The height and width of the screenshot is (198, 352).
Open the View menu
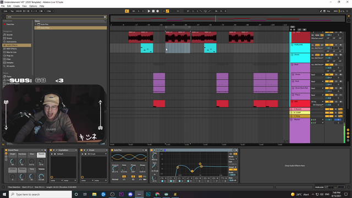click(24, 6)
